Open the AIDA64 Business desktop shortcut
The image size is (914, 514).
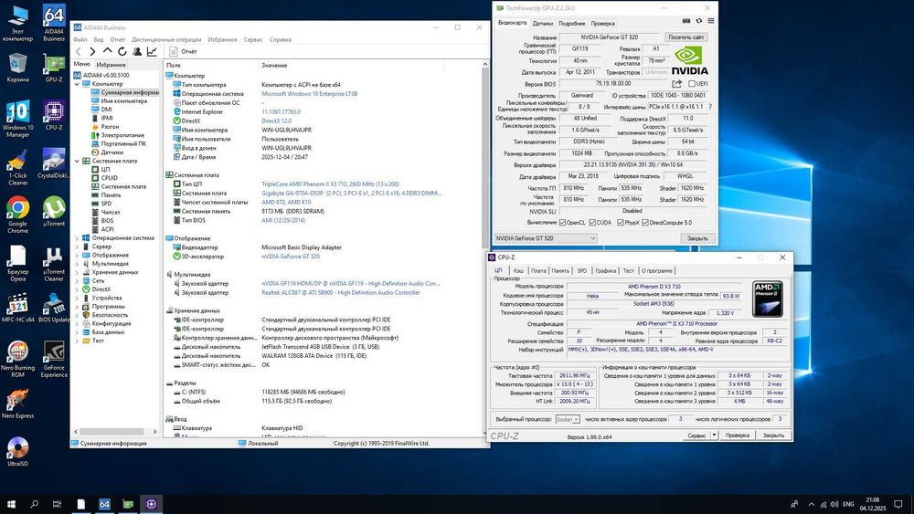coord(54,24)
